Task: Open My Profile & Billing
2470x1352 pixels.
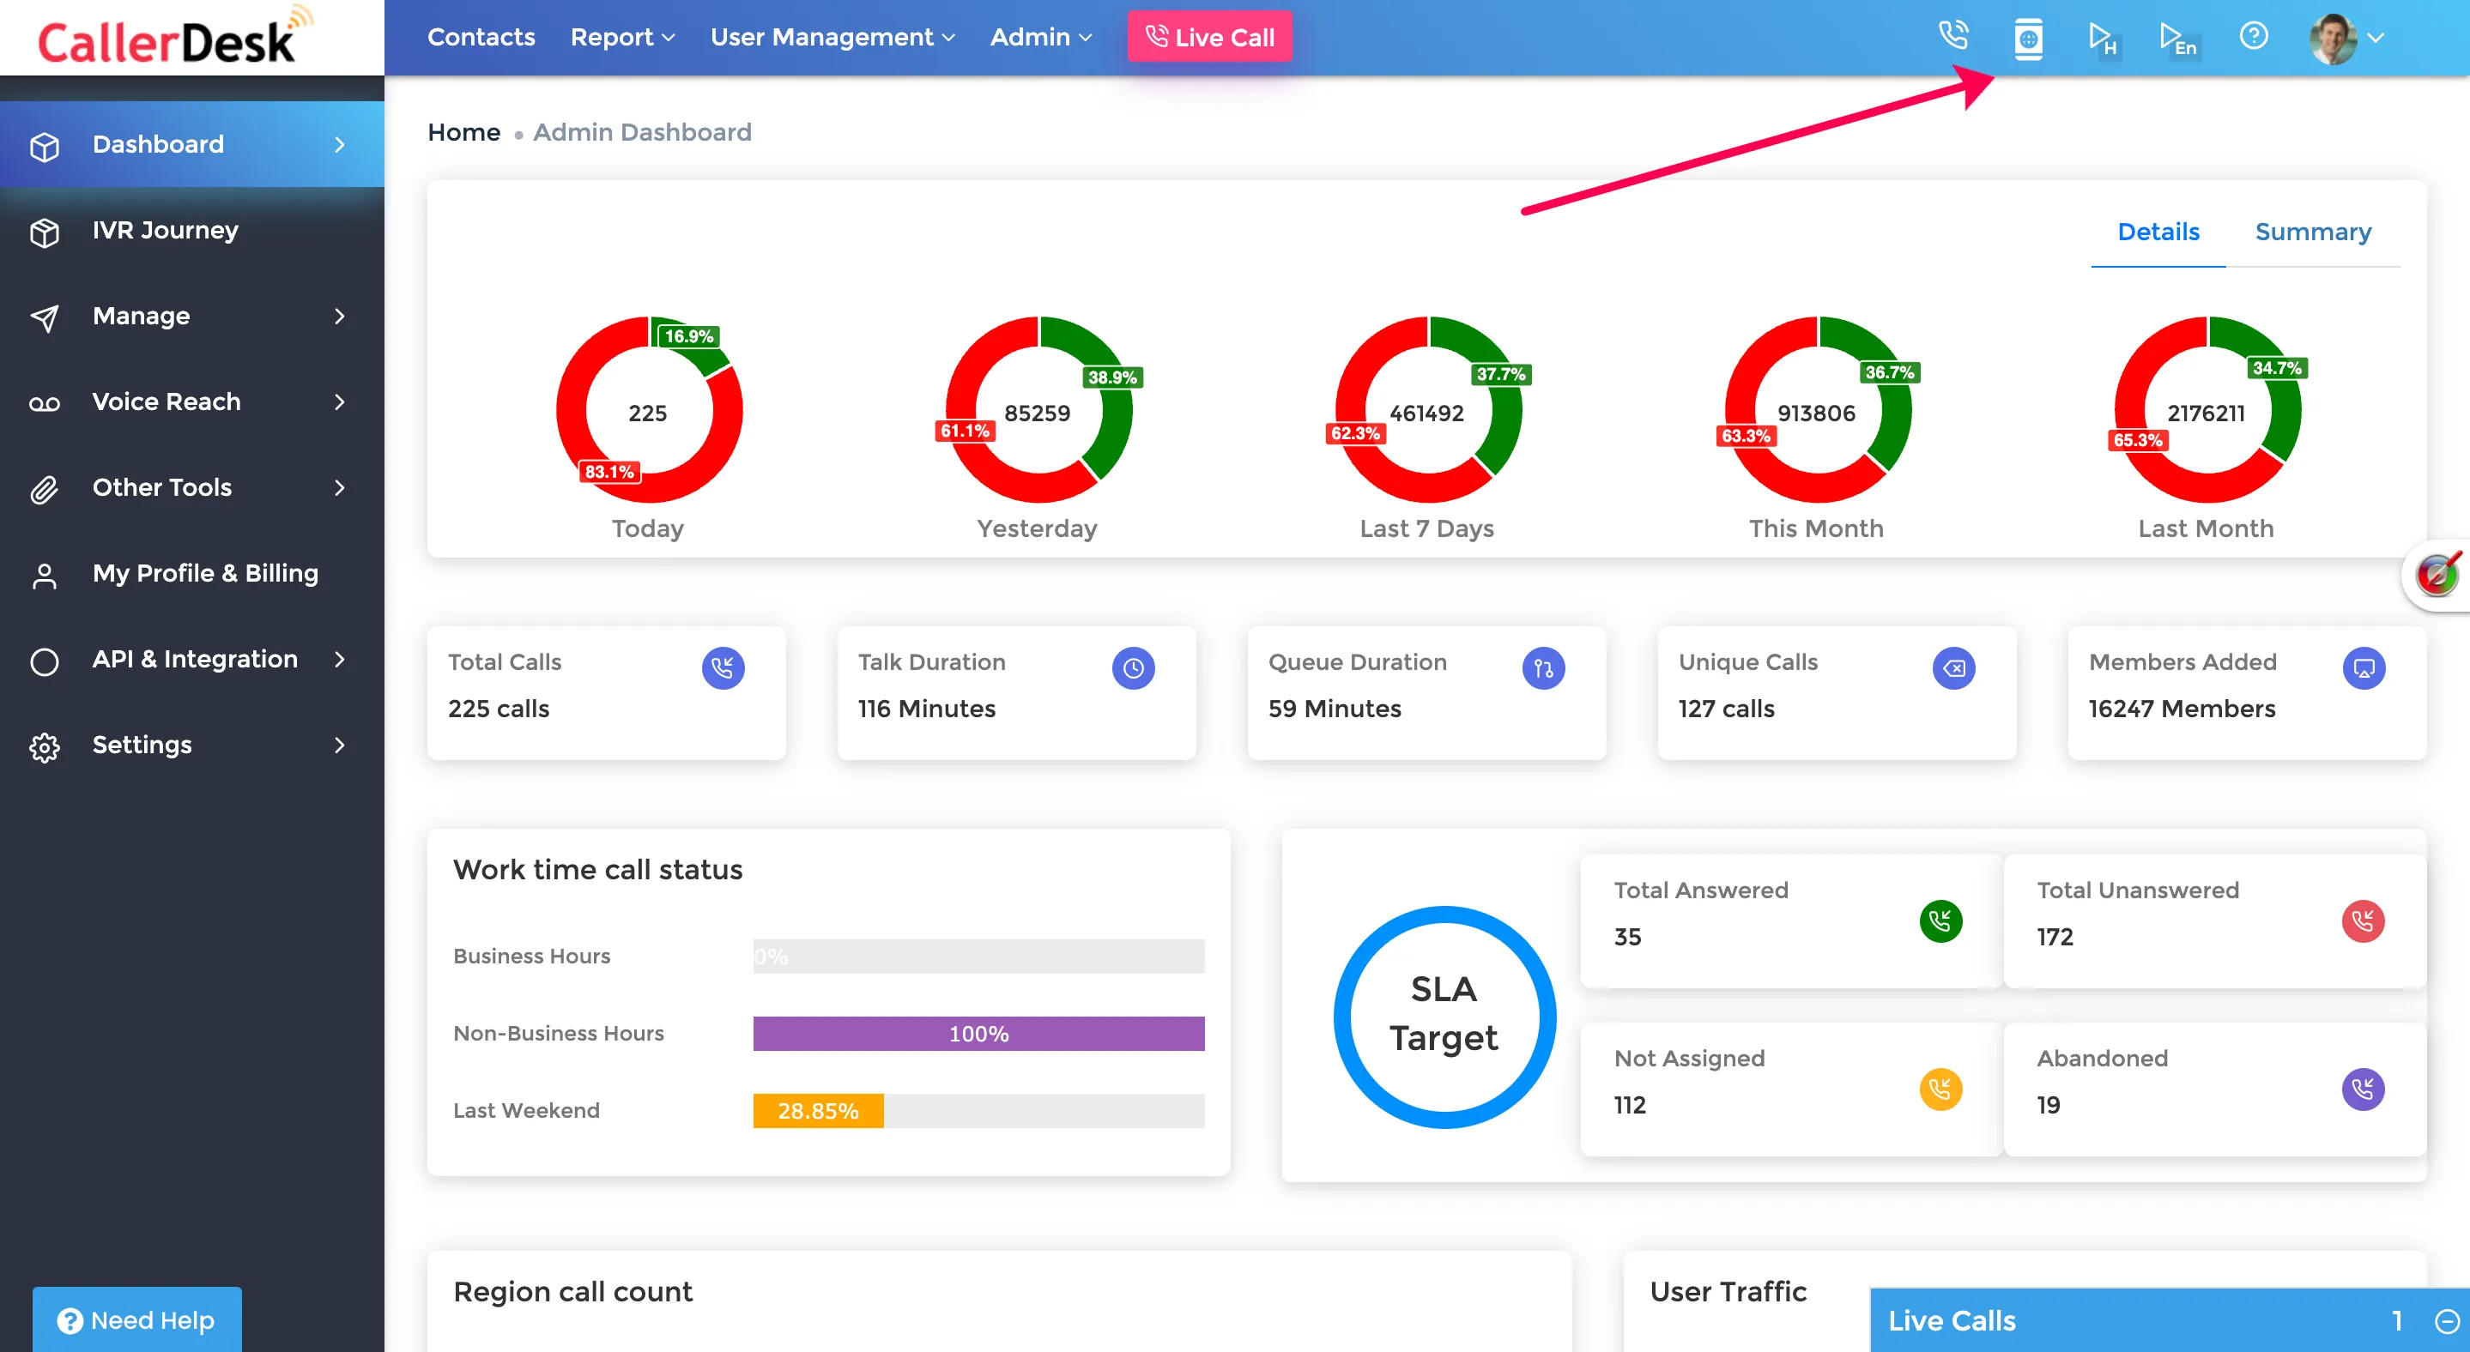Action: (x=191, y=573)
